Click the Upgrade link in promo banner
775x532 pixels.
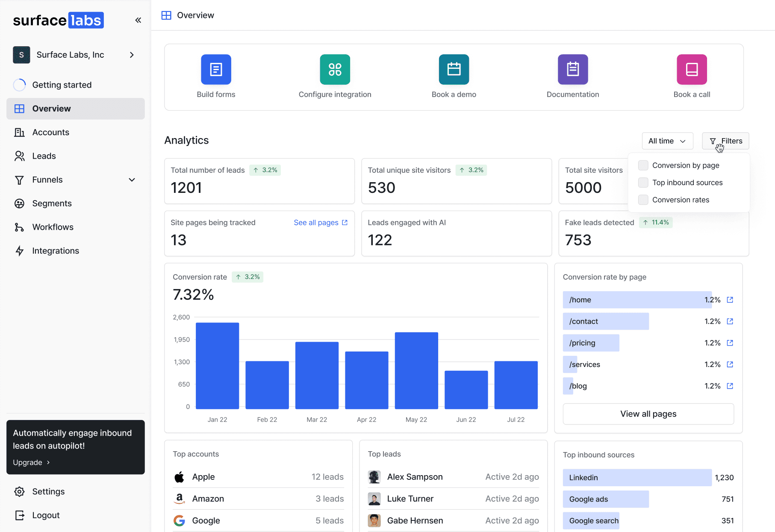coord(32,462)
